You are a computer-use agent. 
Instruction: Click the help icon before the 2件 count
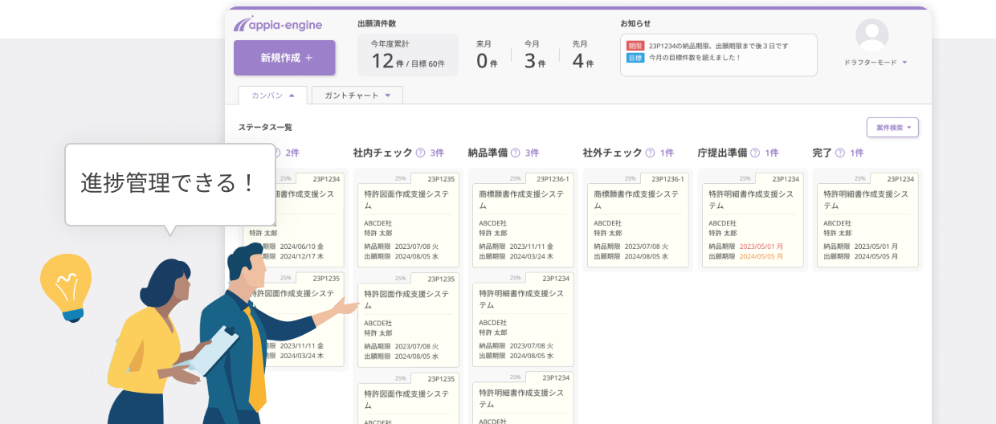277,153
